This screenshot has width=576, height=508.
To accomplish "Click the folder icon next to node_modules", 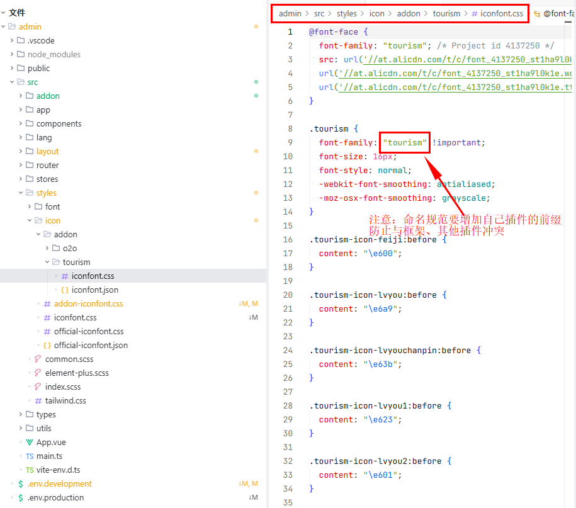I will 21,55.
